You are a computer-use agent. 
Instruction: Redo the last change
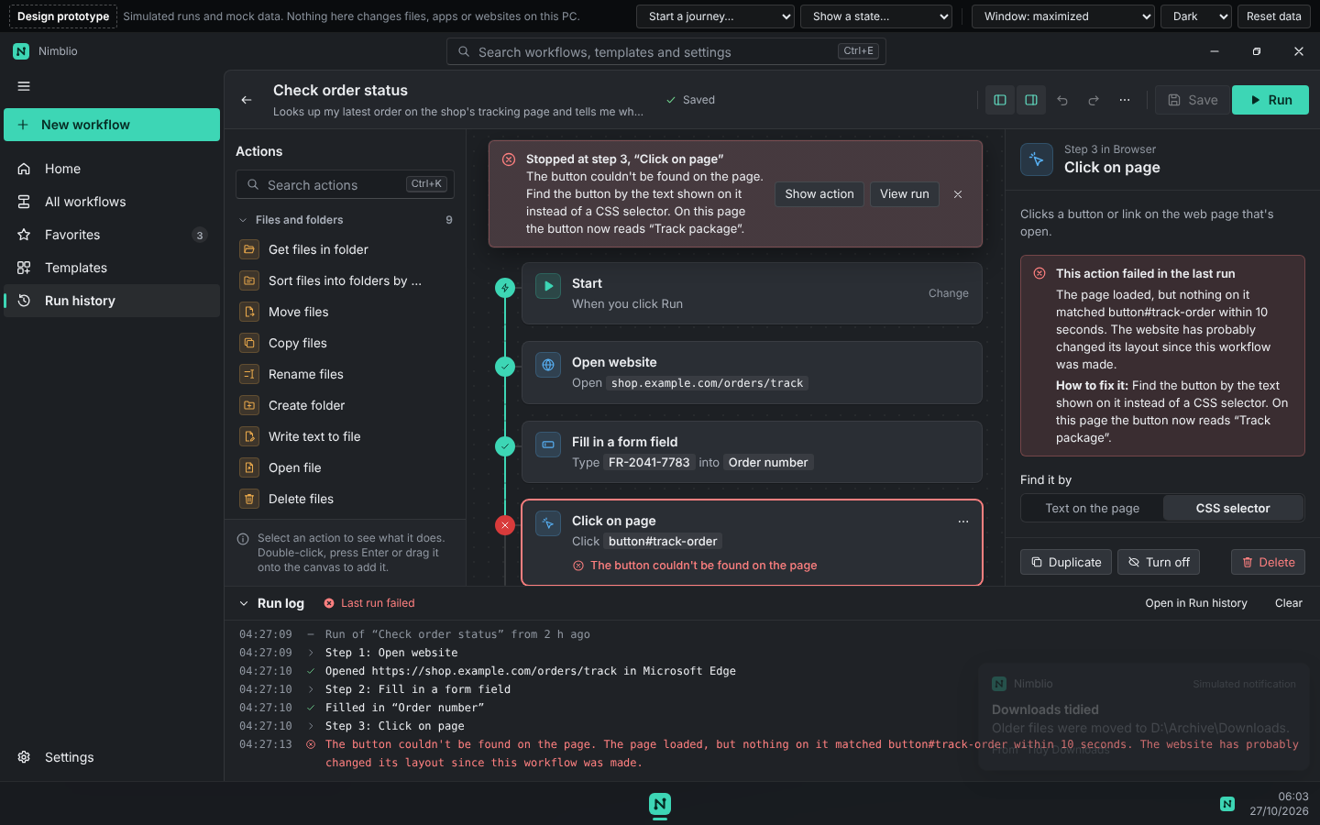1094,100
